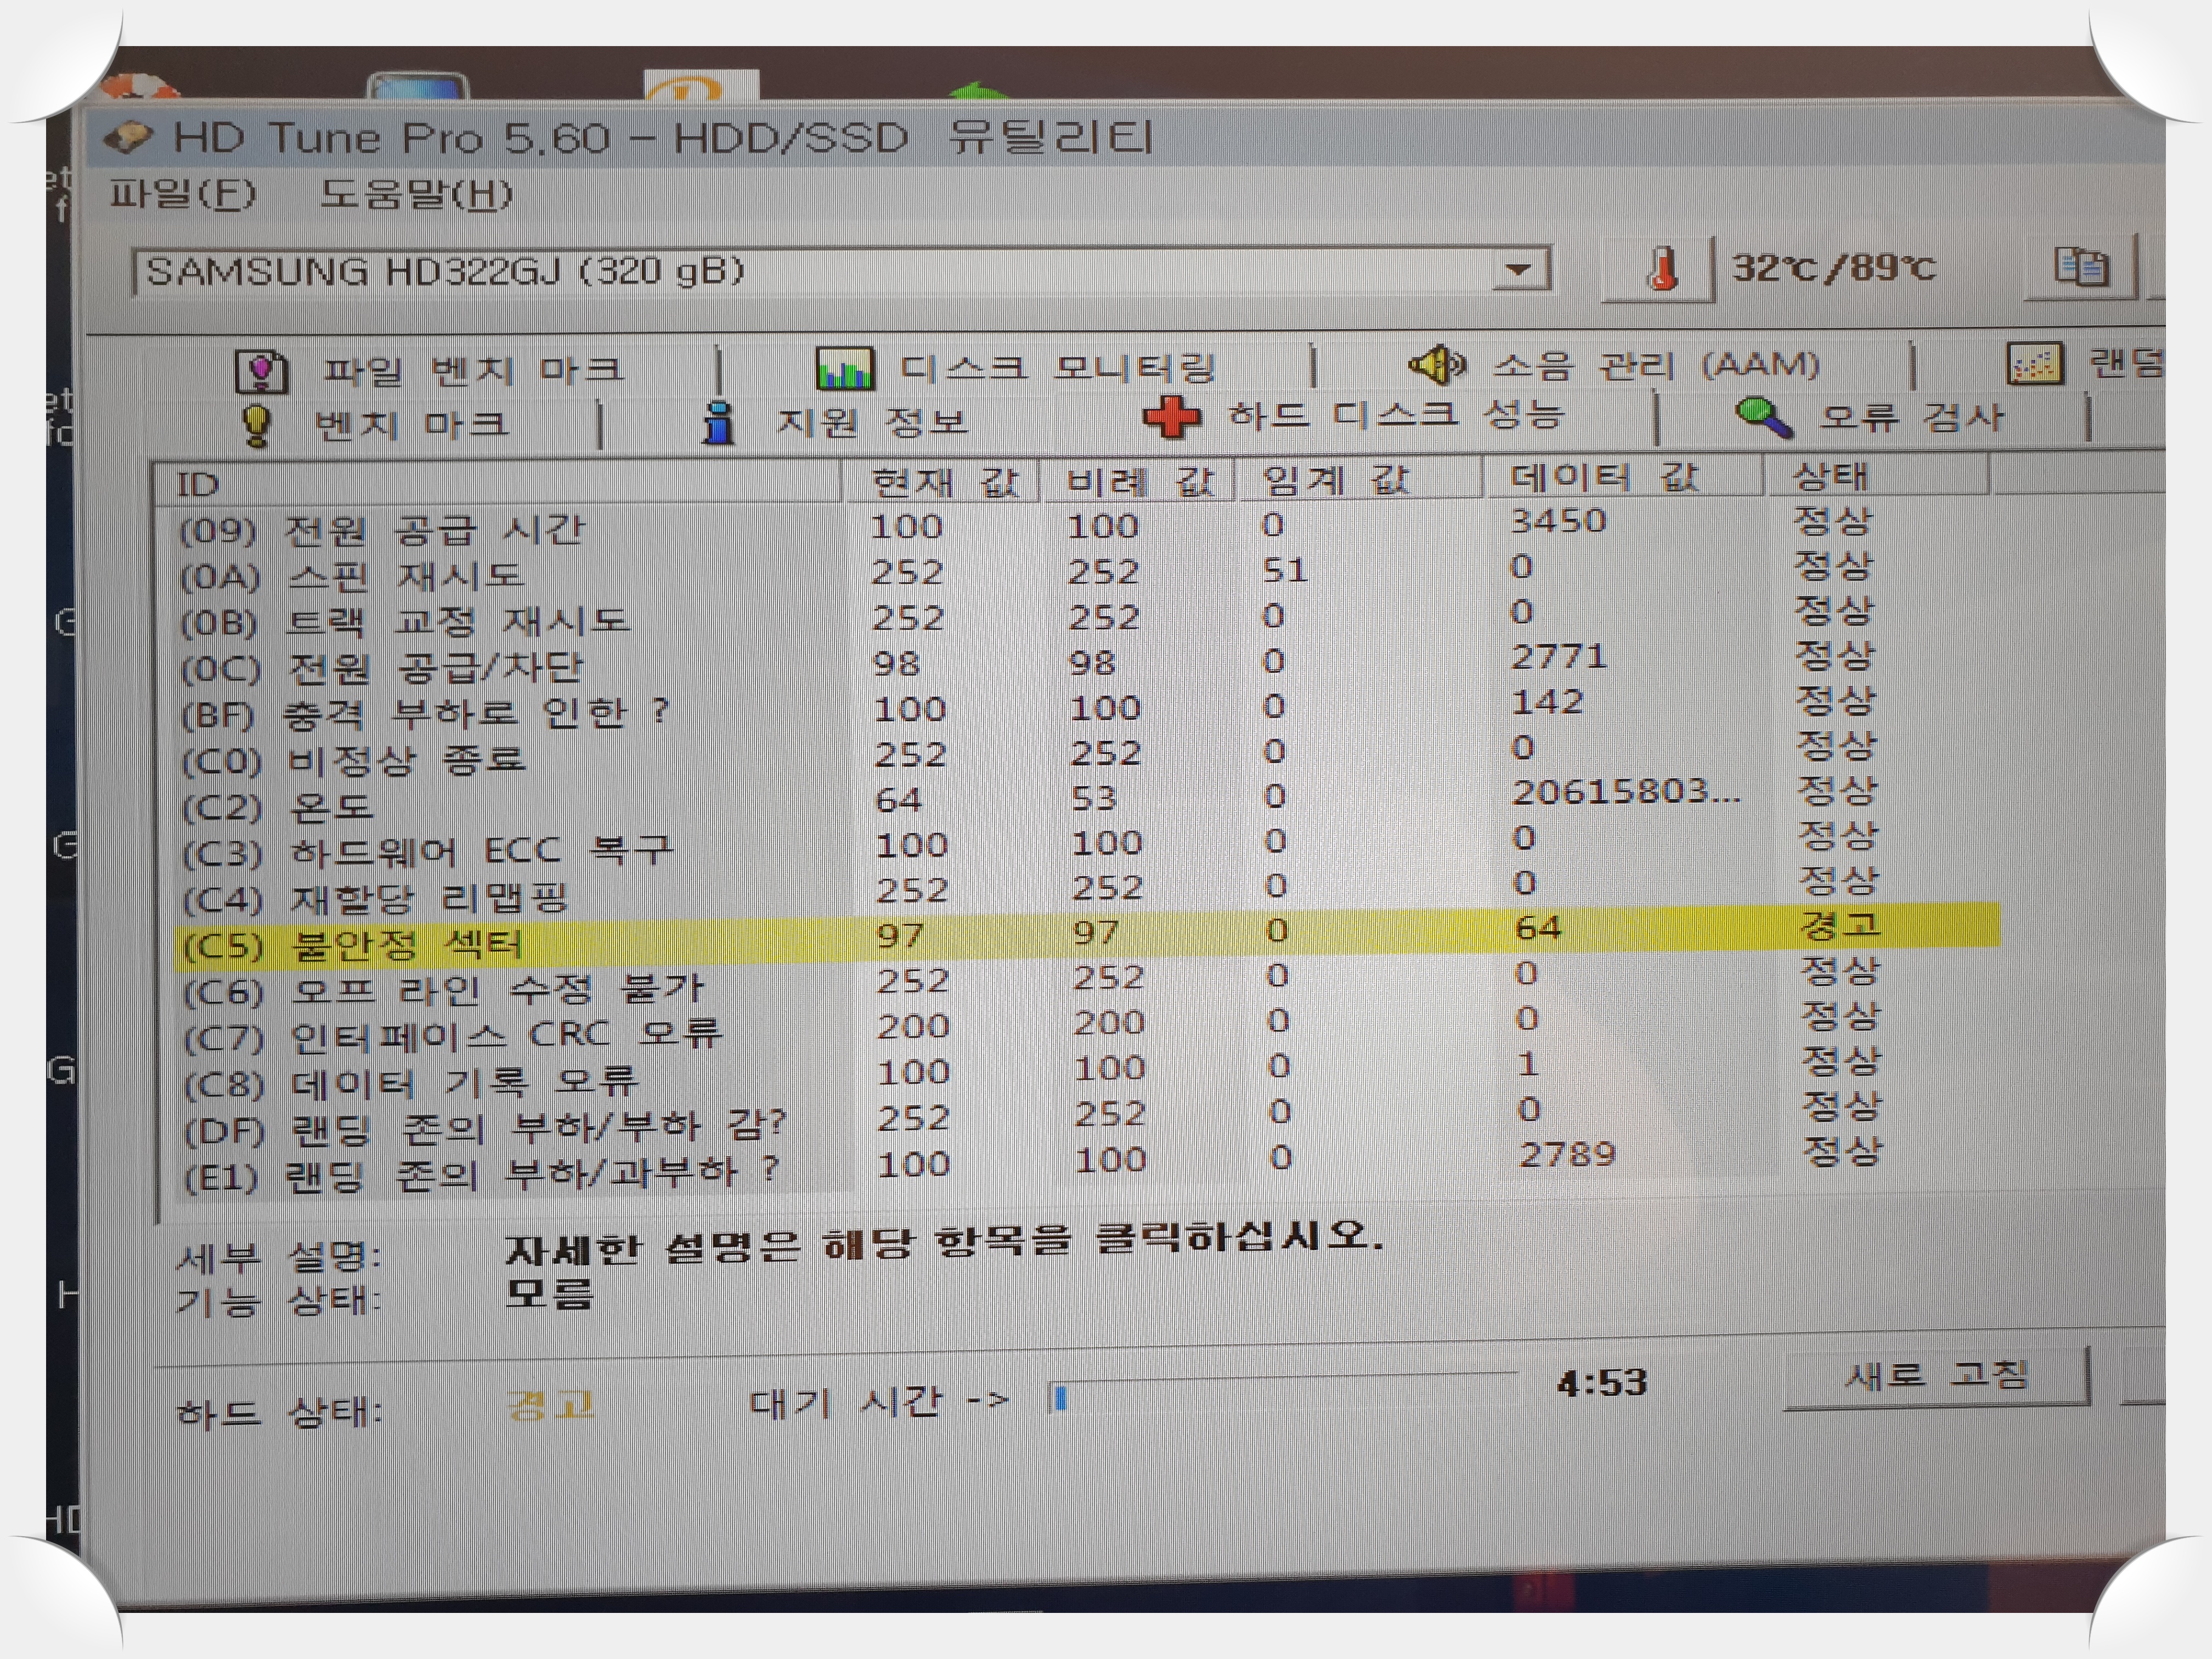Switch to the 오류 검사 tab
The width and height of the screenshot is (2212, 1659).
[x=1910, y=417]
